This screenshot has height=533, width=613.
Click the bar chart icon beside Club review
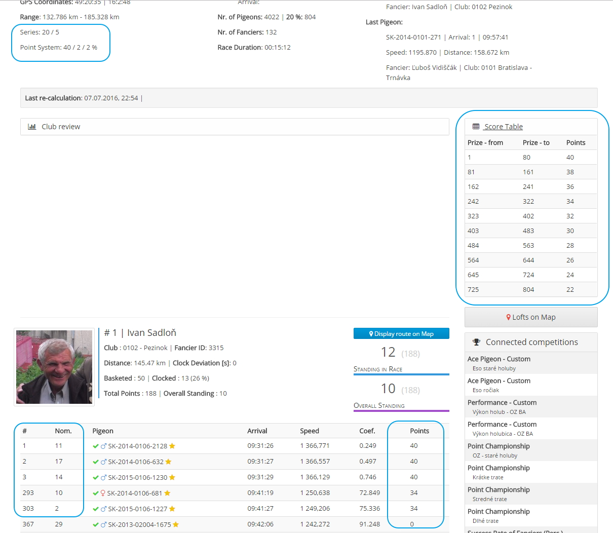[32, 127]
